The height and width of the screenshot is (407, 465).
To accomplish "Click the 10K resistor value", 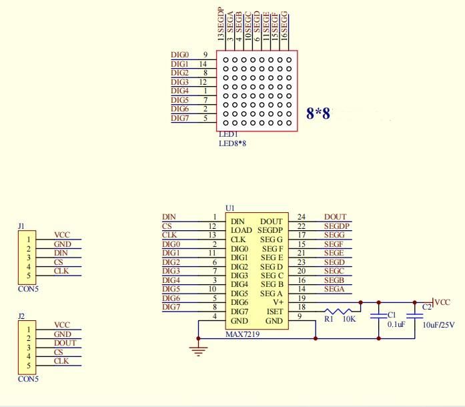I will (349, 319).
